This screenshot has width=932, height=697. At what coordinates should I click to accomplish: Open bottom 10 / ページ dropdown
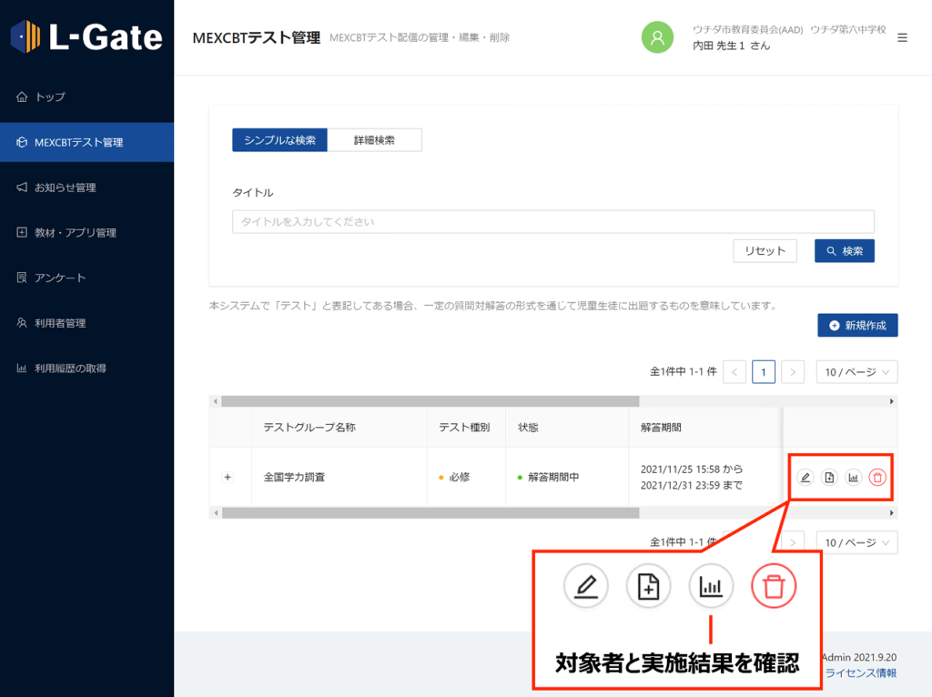point(856,542)
